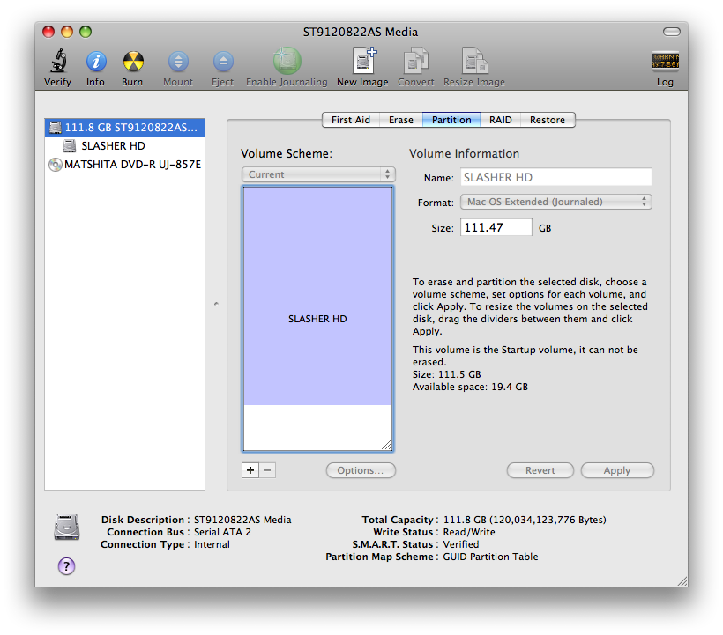Open disk Info from toolbar
The width and height of the screenshot is (723, 635).
point(96,62)
